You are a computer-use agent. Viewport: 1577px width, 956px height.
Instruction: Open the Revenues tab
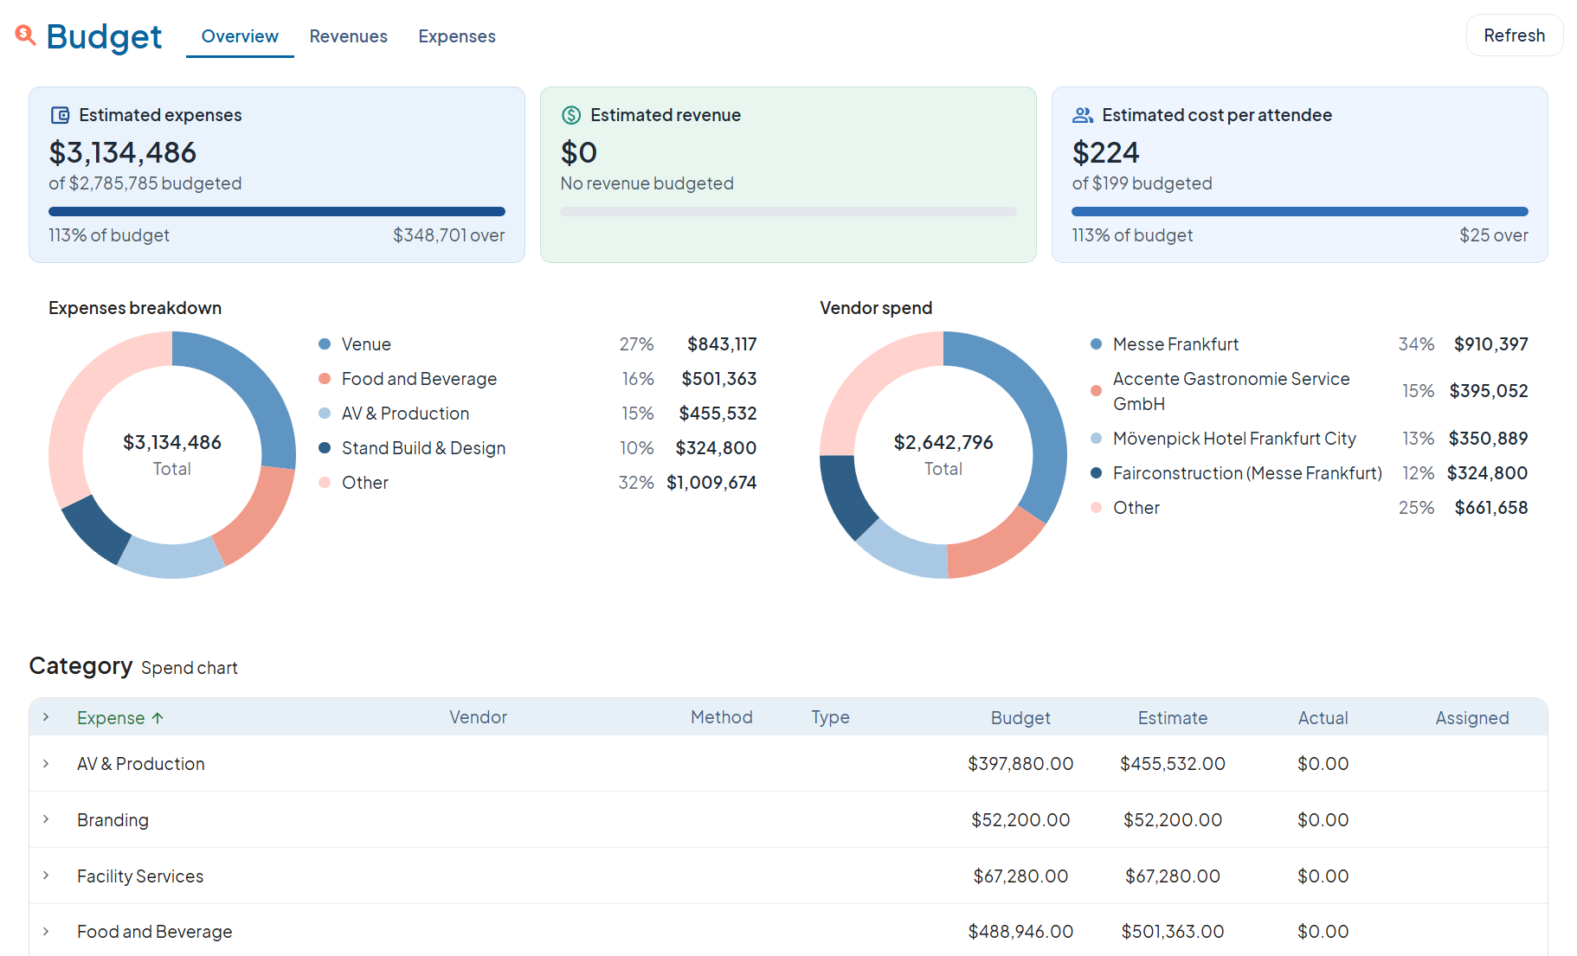348,36
